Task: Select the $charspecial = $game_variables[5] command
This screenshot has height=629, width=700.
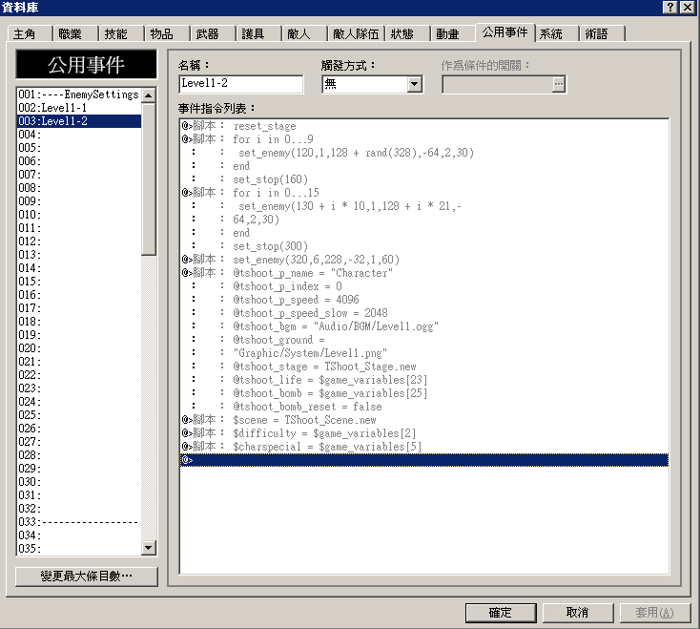Action: pos(424,447)
